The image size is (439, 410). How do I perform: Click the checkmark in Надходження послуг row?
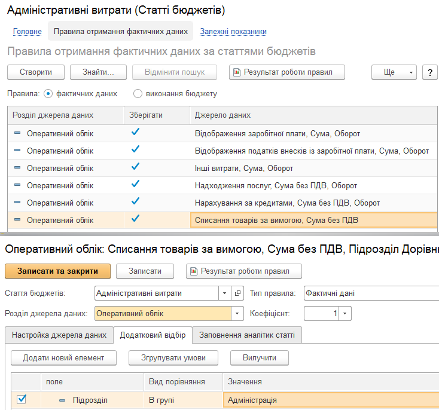click(135, 184)
